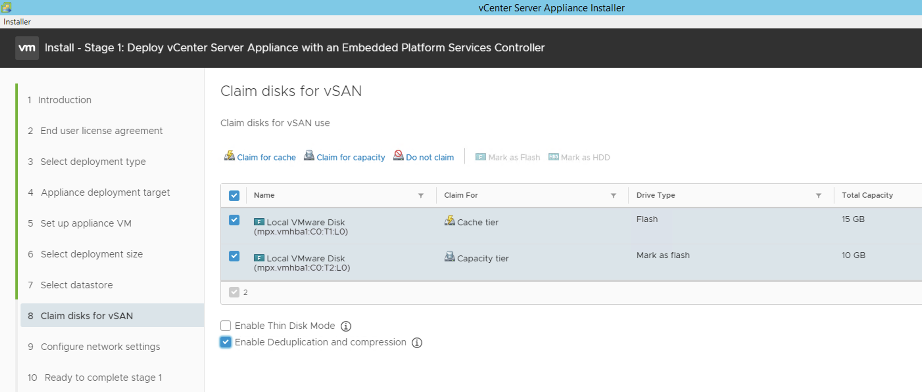Image resolution: width=922 pixels, height=392 pixels.
Task: Click the 10 GB capacity cell
Action: (854, 255)
